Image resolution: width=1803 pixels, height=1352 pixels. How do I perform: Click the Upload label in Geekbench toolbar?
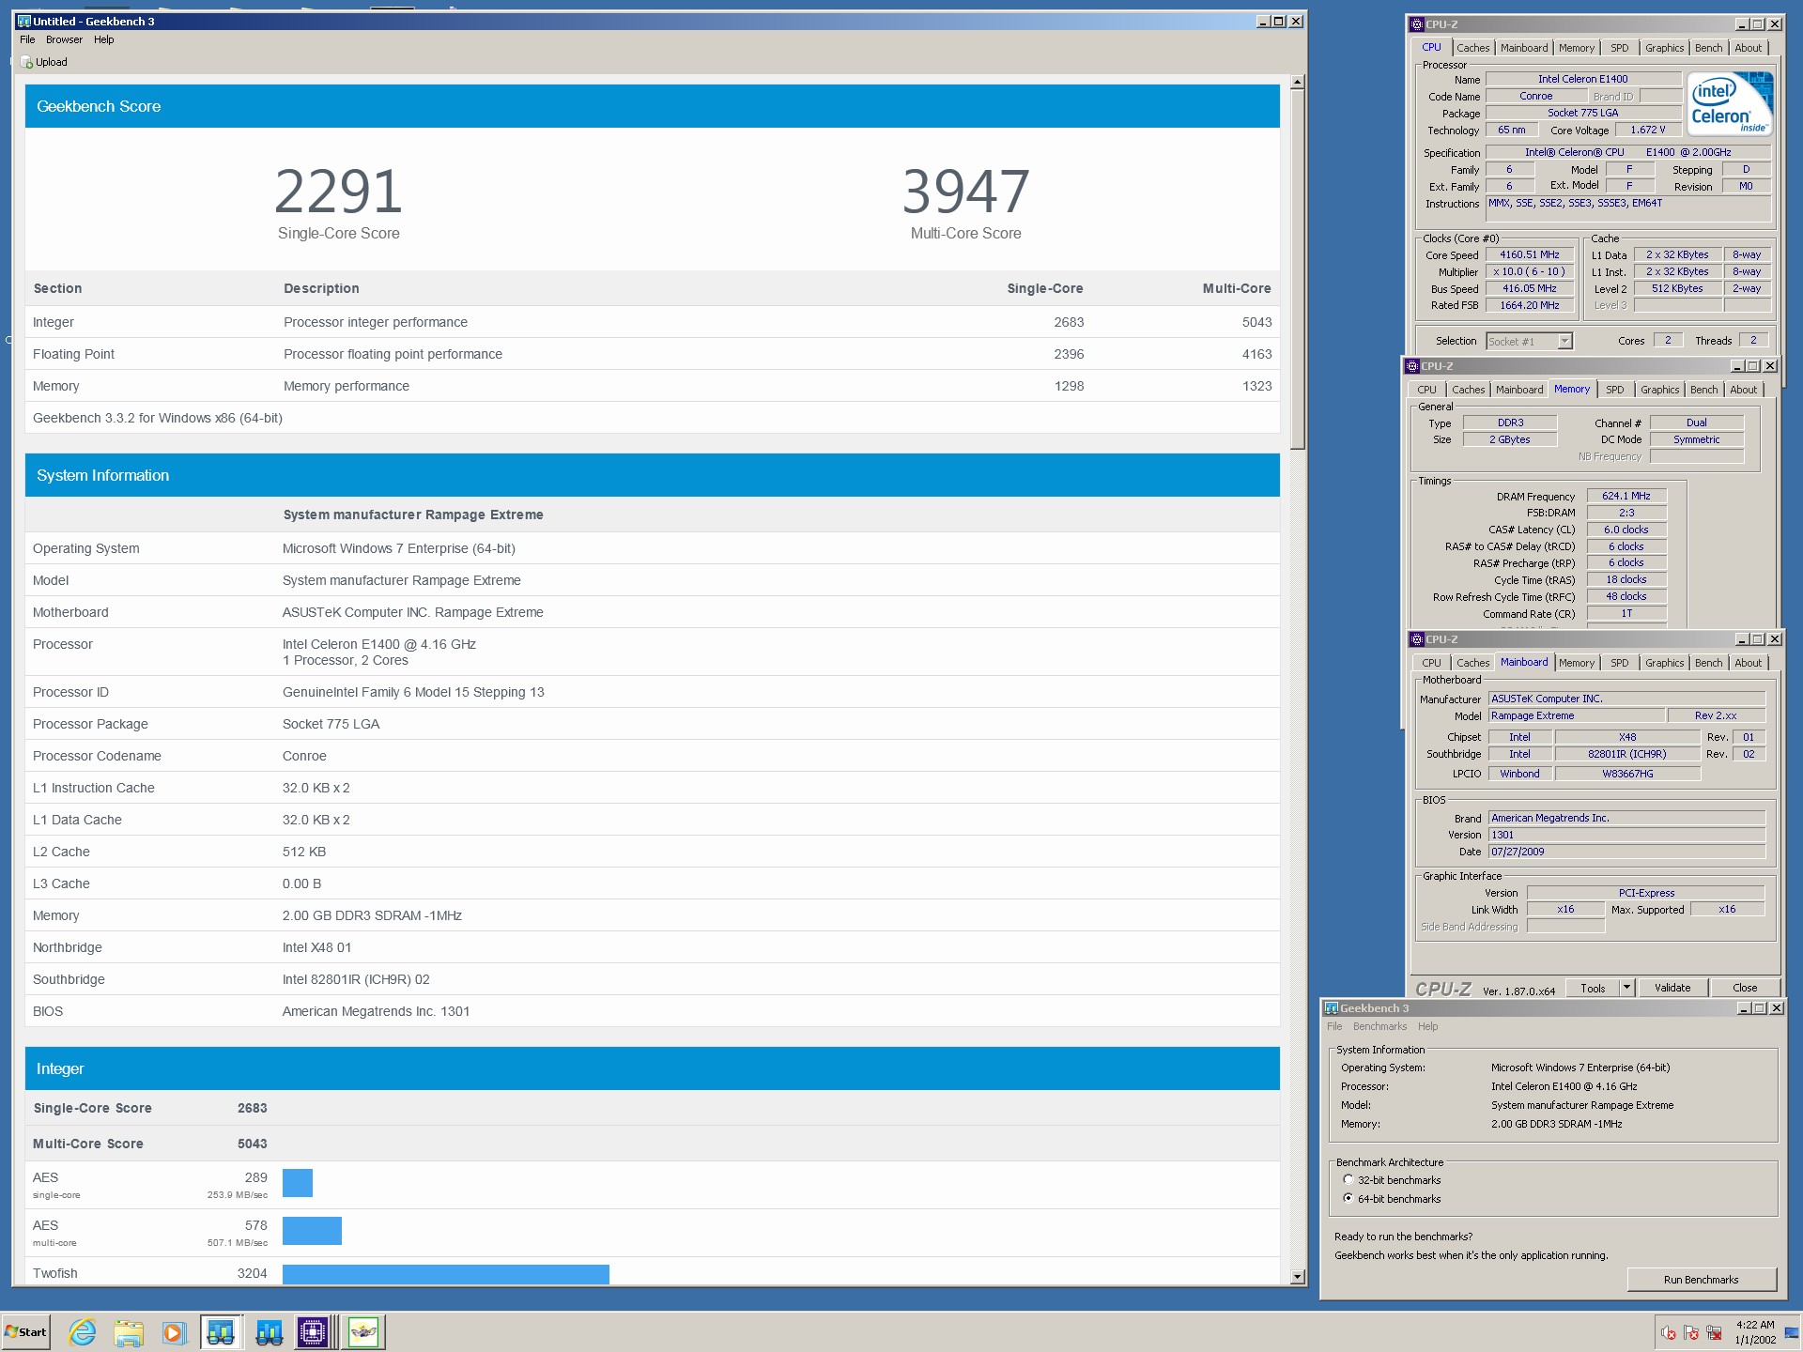coord(52,62)
